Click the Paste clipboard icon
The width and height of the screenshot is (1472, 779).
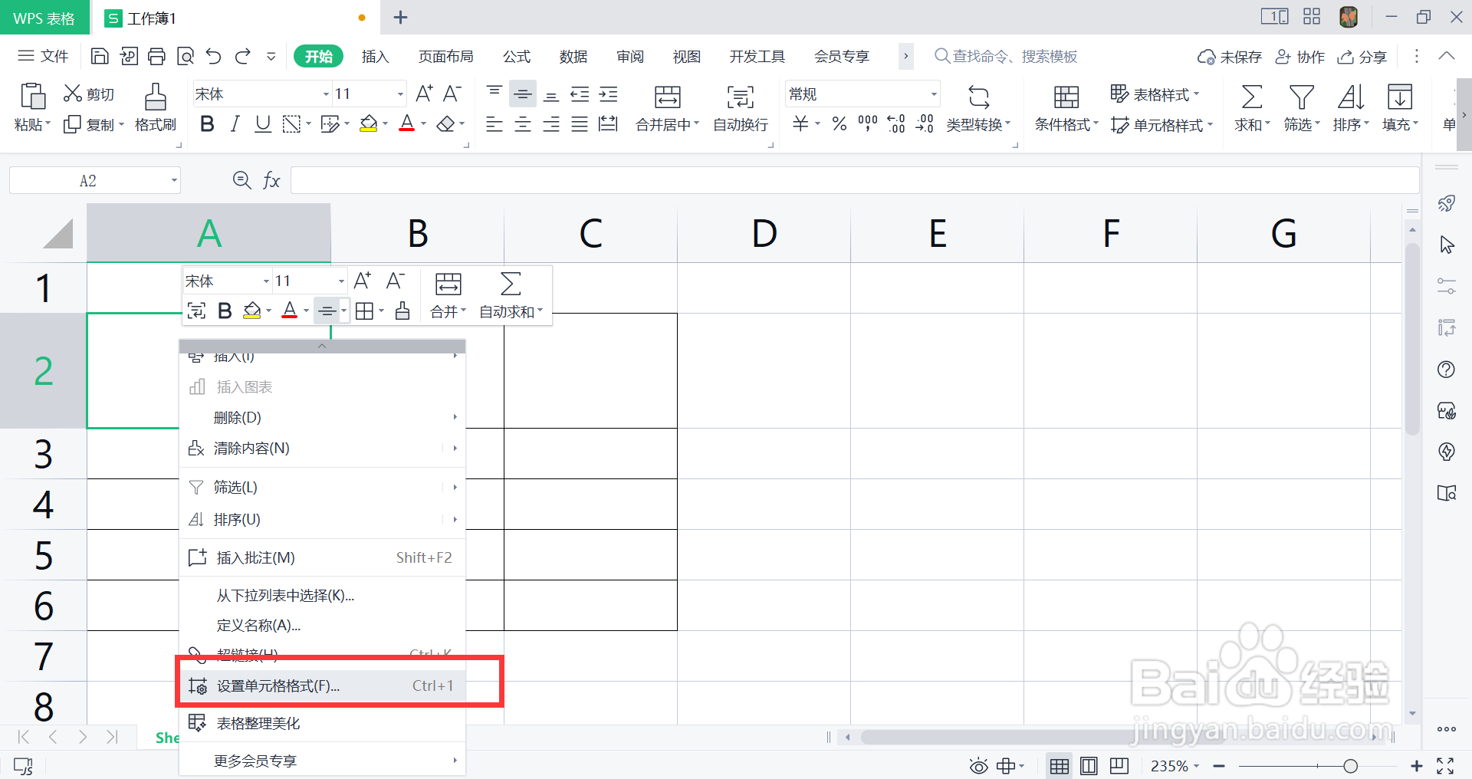click(32, 97)
